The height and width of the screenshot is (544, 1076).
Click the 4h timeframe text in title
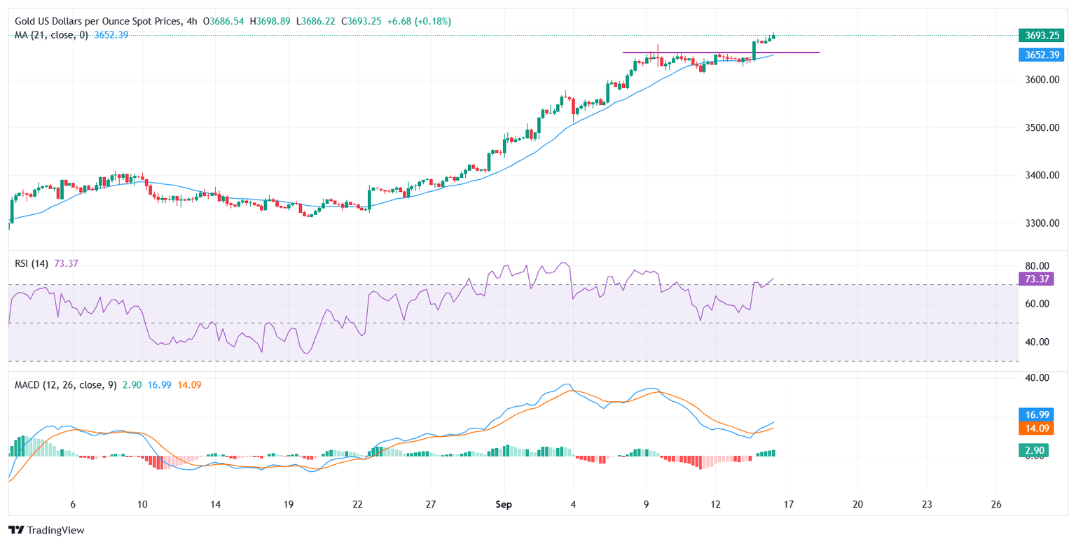(x=191, y=22)
